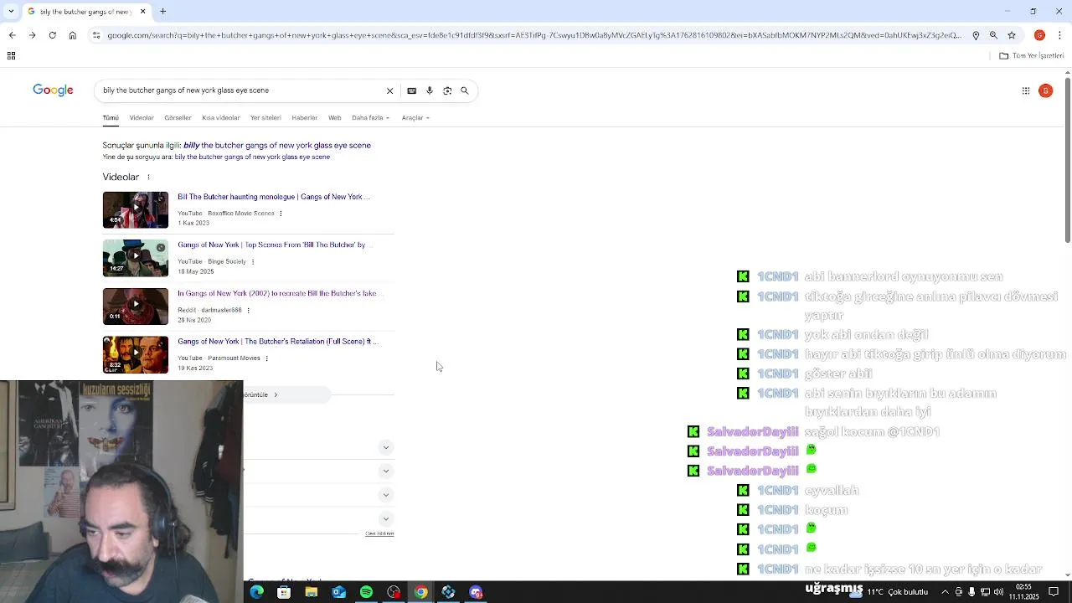Open the Araçlar dropdown

click(415, 118)
